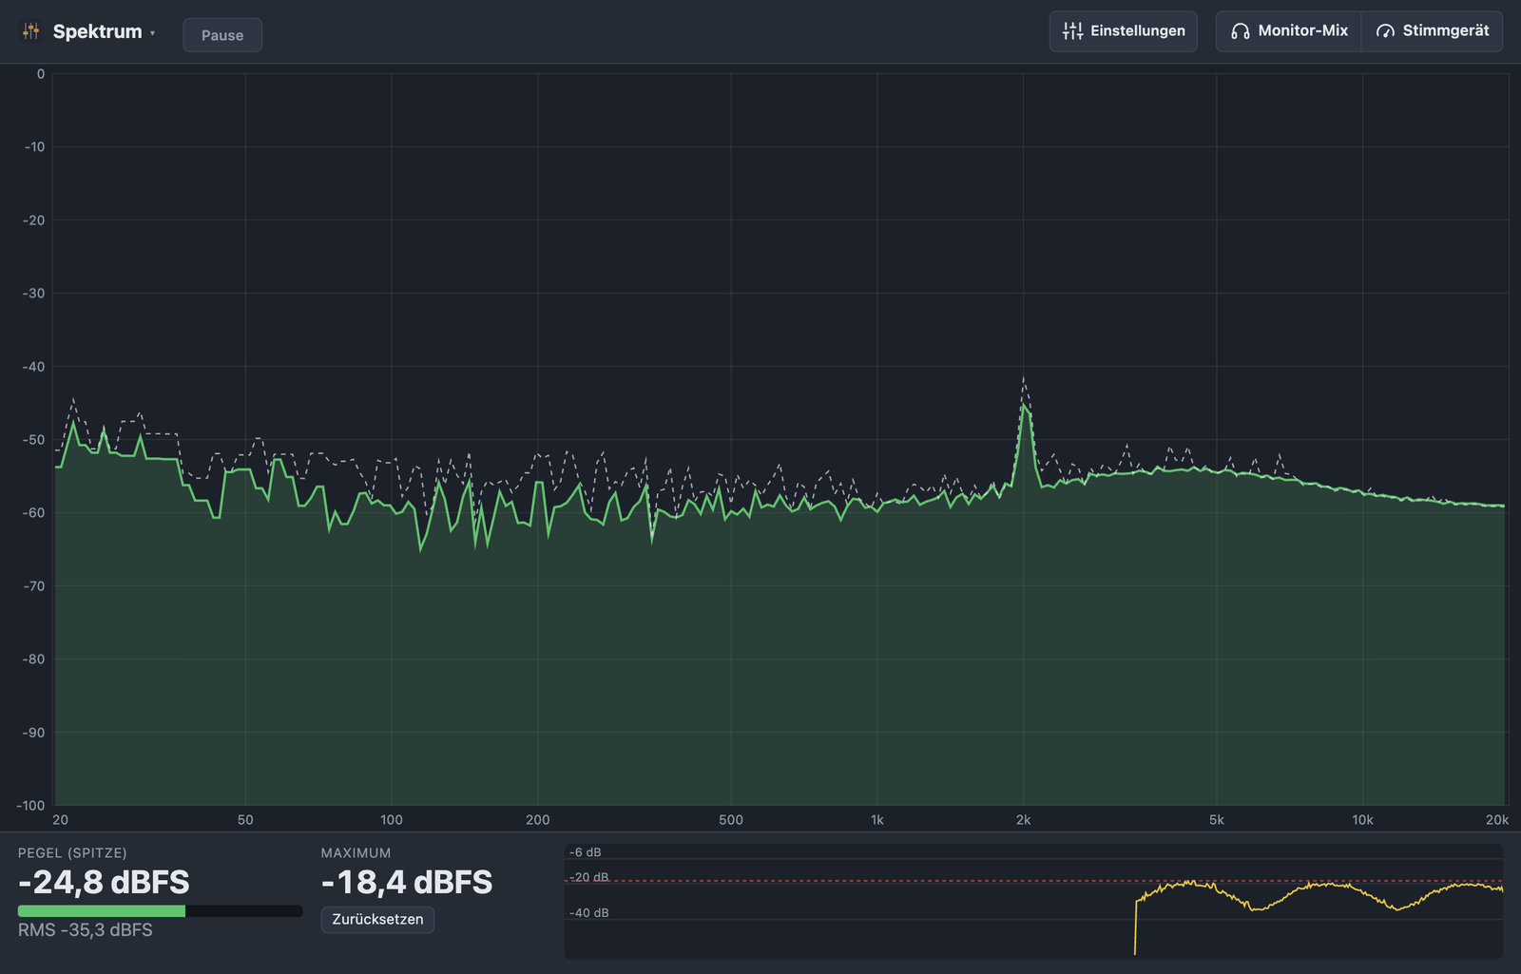
Task: Click the MAXIMUM label
Action: coord(356,853)
